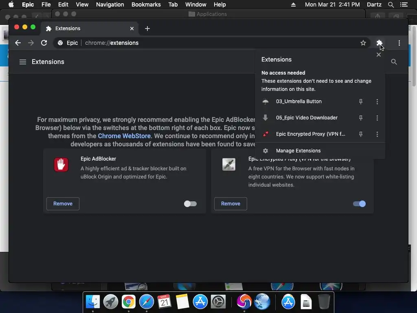Open the browser three-dot menu
The width and height of the screenshot is (417, 313).
coord(399,43)
